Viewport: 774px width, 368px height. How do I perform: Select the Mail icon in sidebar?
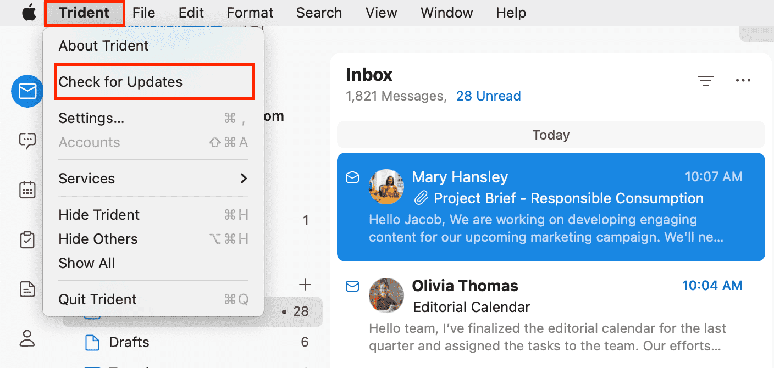point(27,91)
